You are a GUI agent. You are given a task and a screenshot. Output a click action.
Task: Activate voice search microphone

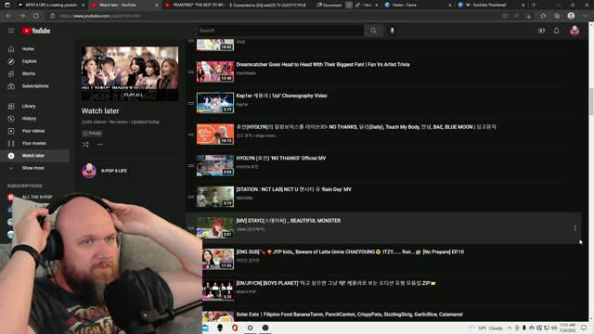pos(392,31)
